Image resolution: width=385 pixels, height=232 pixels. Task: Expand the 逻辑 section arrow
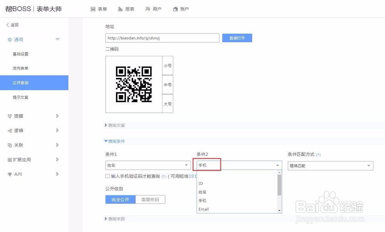(57, 130)
